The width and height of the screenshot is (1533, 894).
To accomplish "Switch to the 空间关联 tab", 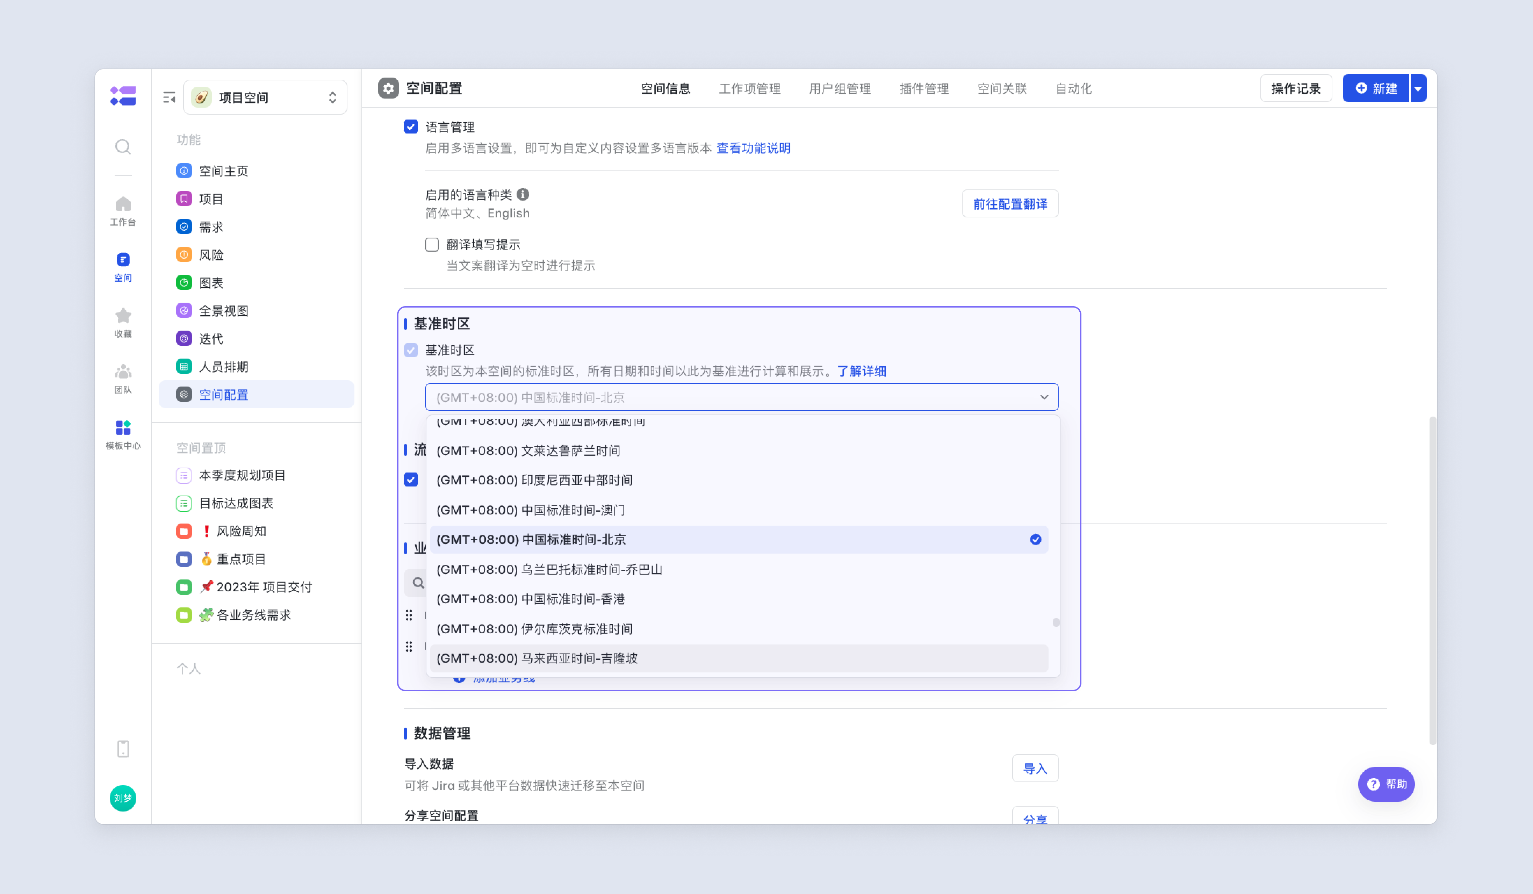I will 1002,89.
